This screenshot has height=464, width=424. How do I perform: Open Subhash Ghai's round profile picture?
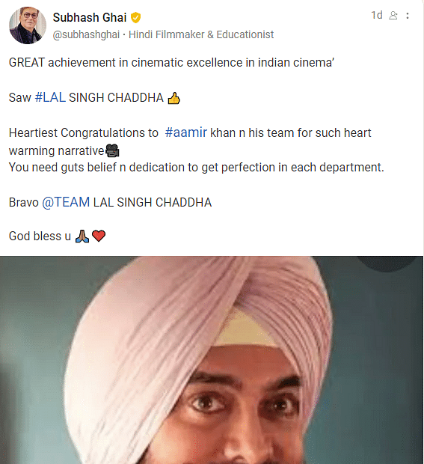click(x=28, y=25)
